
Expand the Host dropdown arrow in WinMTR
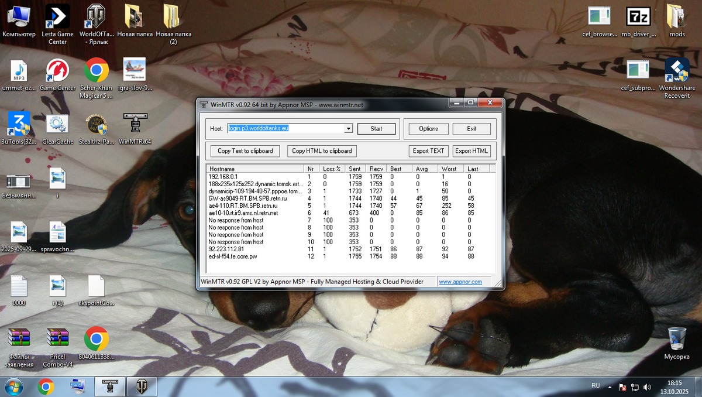(349, 129)
